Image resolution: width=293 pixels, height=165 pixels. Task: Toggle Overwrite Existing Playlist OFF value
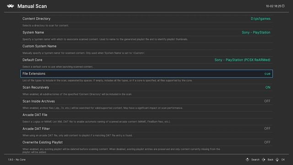(x=267, y=142)
